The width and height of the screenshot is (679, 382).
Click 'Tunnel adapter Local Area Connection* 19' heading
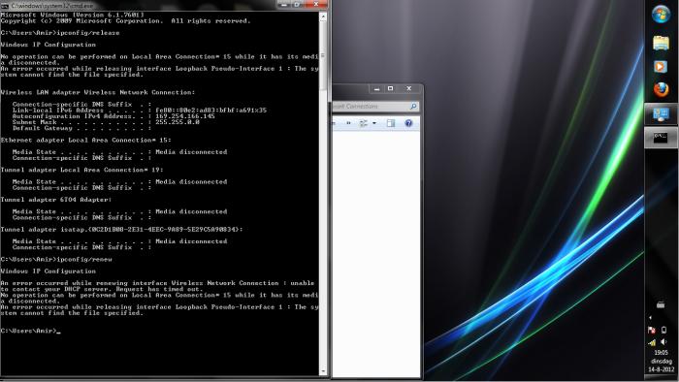[81, 170]
